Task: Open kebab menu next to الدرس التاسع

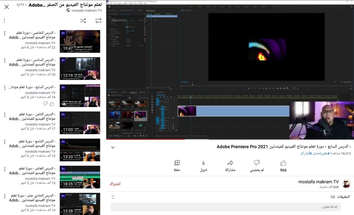Action: [x=4, y=141]
